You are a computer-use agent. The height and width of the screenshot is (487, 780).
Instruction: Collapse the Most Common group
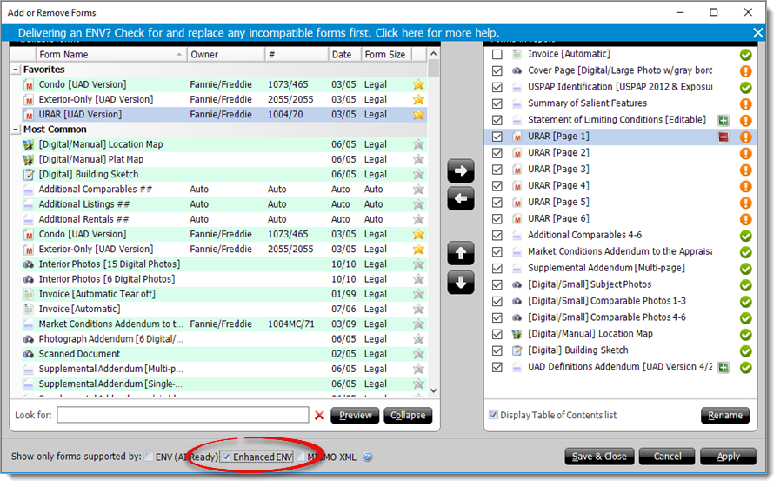(16, 130)
